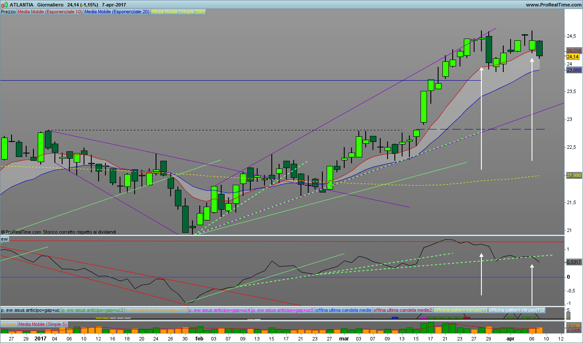Viewport: 583px width, 343px height.
Task: Click the 23,5 price axis level
Action: point(572,92)
